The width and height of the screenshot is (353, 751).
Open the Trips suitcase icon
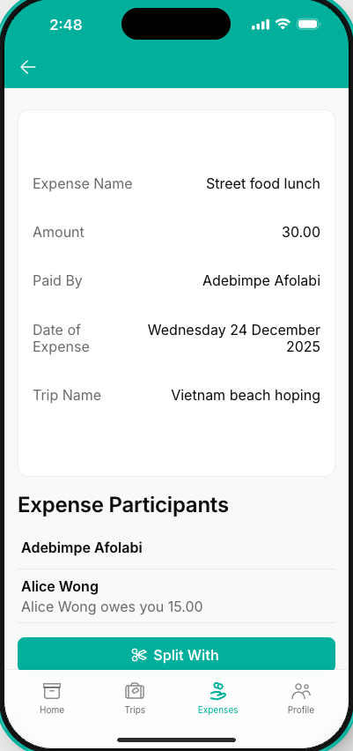tap(135, 691)
